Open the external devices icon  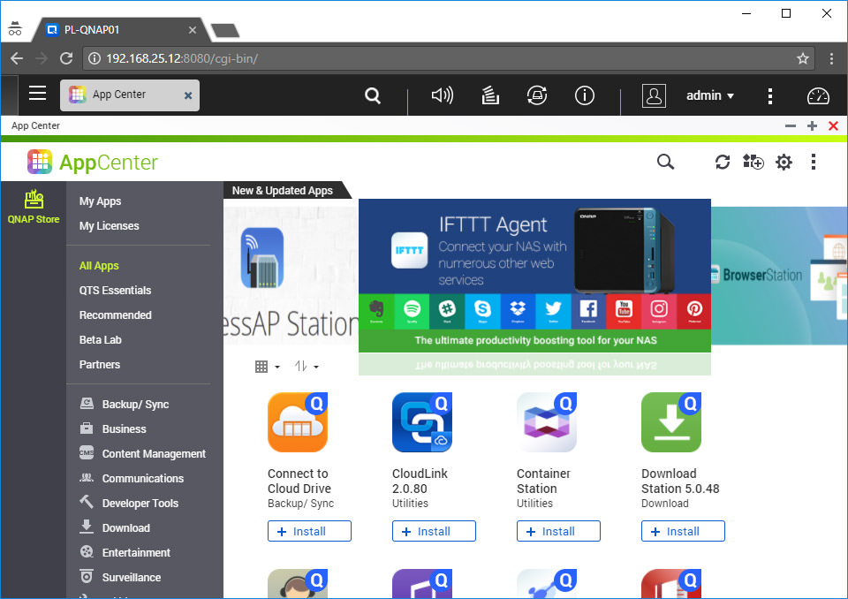coord(537,95)
